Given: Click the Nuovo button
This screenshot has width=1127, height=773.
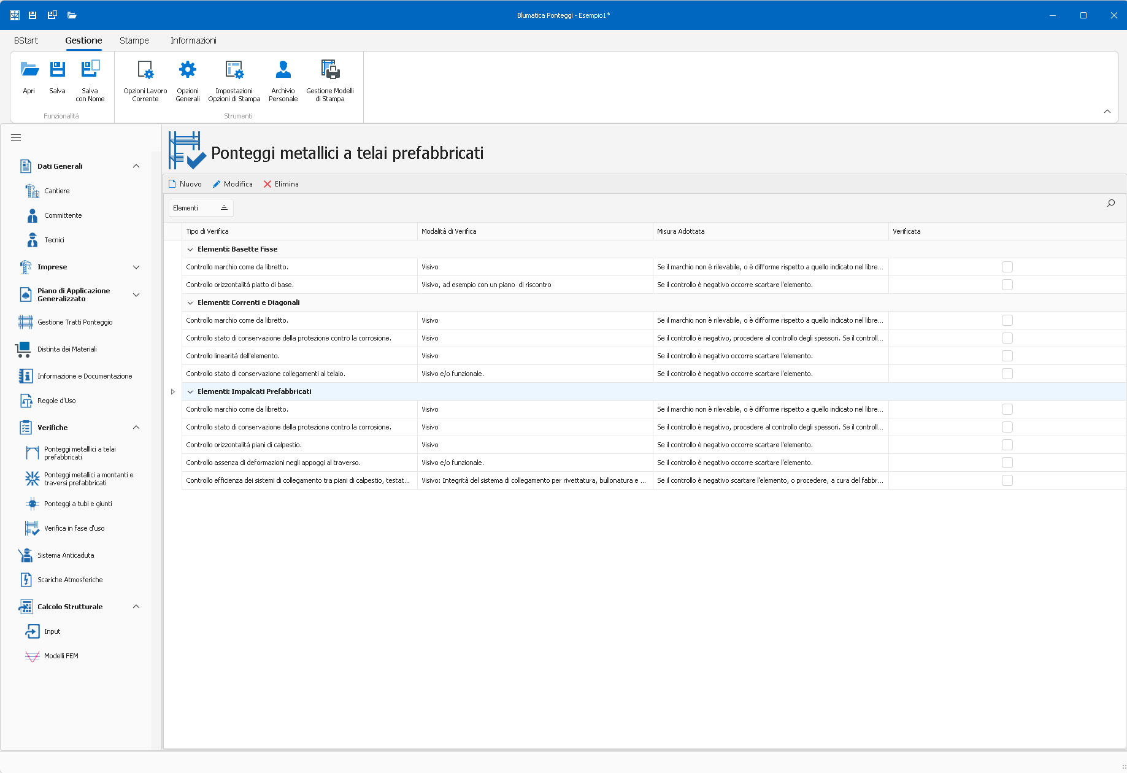Looking at the screenshot, I should [x=185, y=184].
